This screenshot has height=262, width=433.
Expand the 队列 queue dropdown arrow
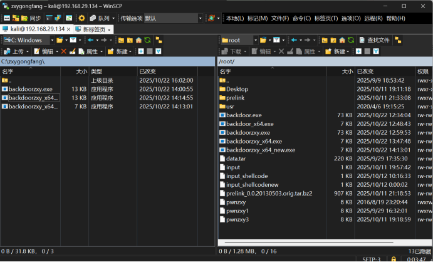point(113,19)
